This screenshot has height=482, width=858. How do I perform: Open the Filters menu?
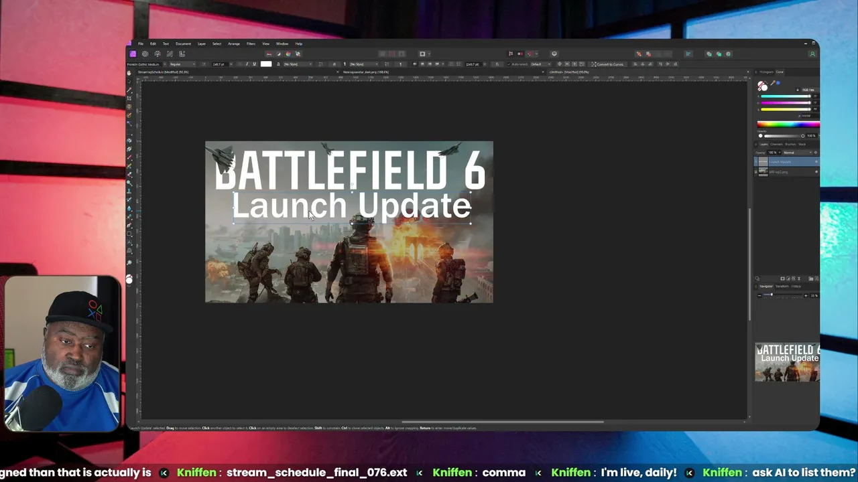tap(251, 44)
